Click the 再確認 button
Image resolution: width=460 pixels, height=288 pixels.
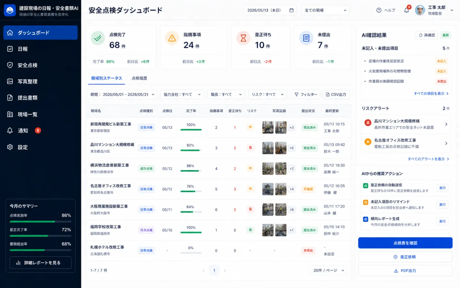click(x=427, y=35)
